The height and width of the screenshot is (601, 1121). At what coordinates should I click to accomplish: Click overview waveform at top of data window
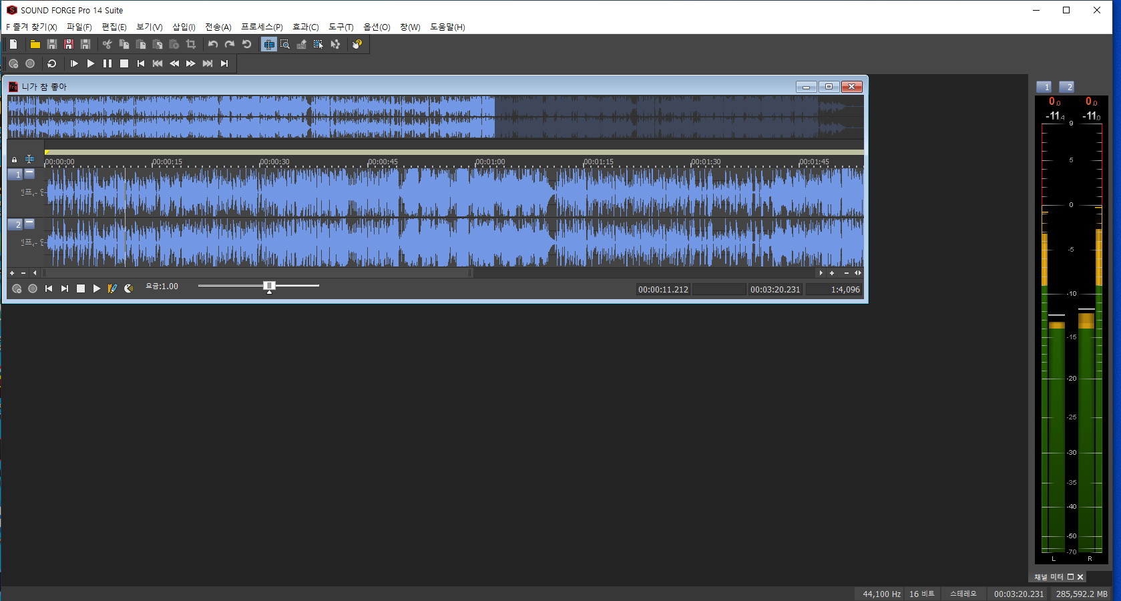(435, 117)
